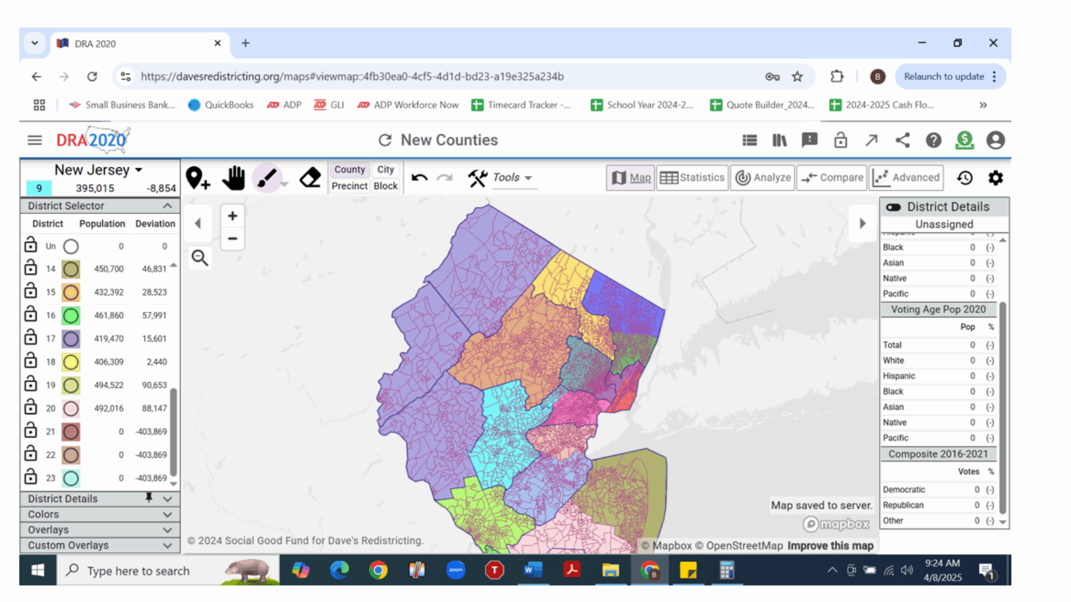The width and height of the screenshot is (1071, 602).
Task: Select Block selection mode
Action: click(x=386, y=186)
